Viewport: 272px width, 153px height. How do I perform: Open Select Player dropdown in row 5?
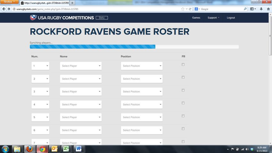tap(81, 117)
